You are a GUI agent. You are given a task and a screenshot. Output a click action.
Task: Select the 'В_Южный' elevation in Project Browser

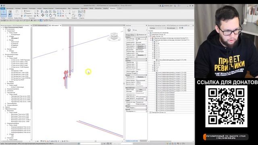pyautogui.click(x=15, y=47)
